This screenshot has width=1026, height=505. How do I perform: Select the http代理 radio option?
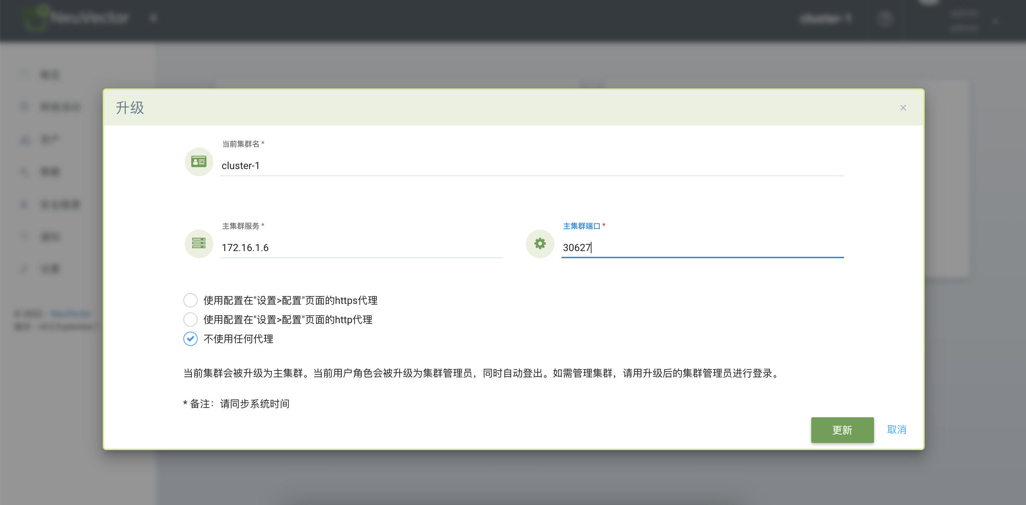click(191, 320)
